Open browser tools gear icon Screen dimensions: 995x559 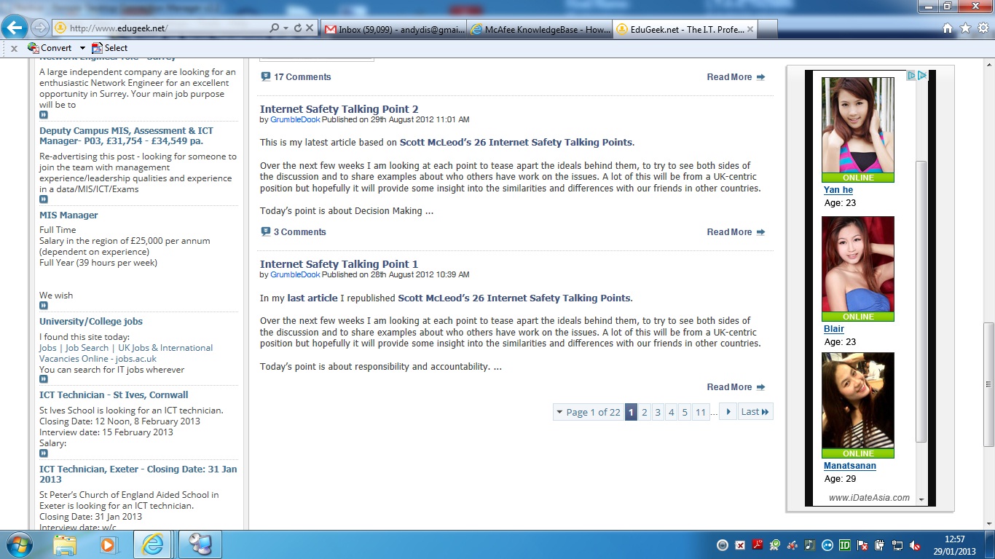(x=983, y=28)
